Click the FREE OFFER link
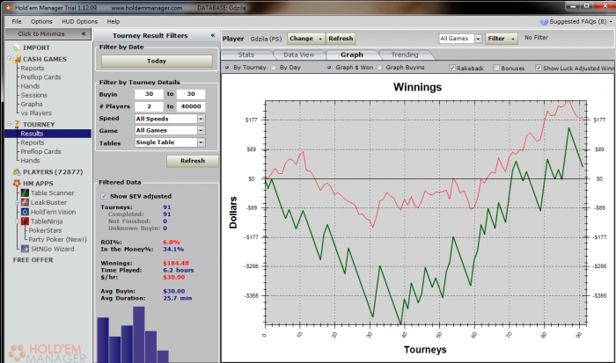The height and width of the screenshot is (363, 616). click(33, 260)
